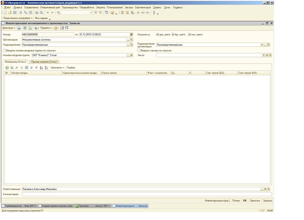The width and height of the screenshot is (304, 220).
Task: Open the Затраты menu
Action: [100, 7]
